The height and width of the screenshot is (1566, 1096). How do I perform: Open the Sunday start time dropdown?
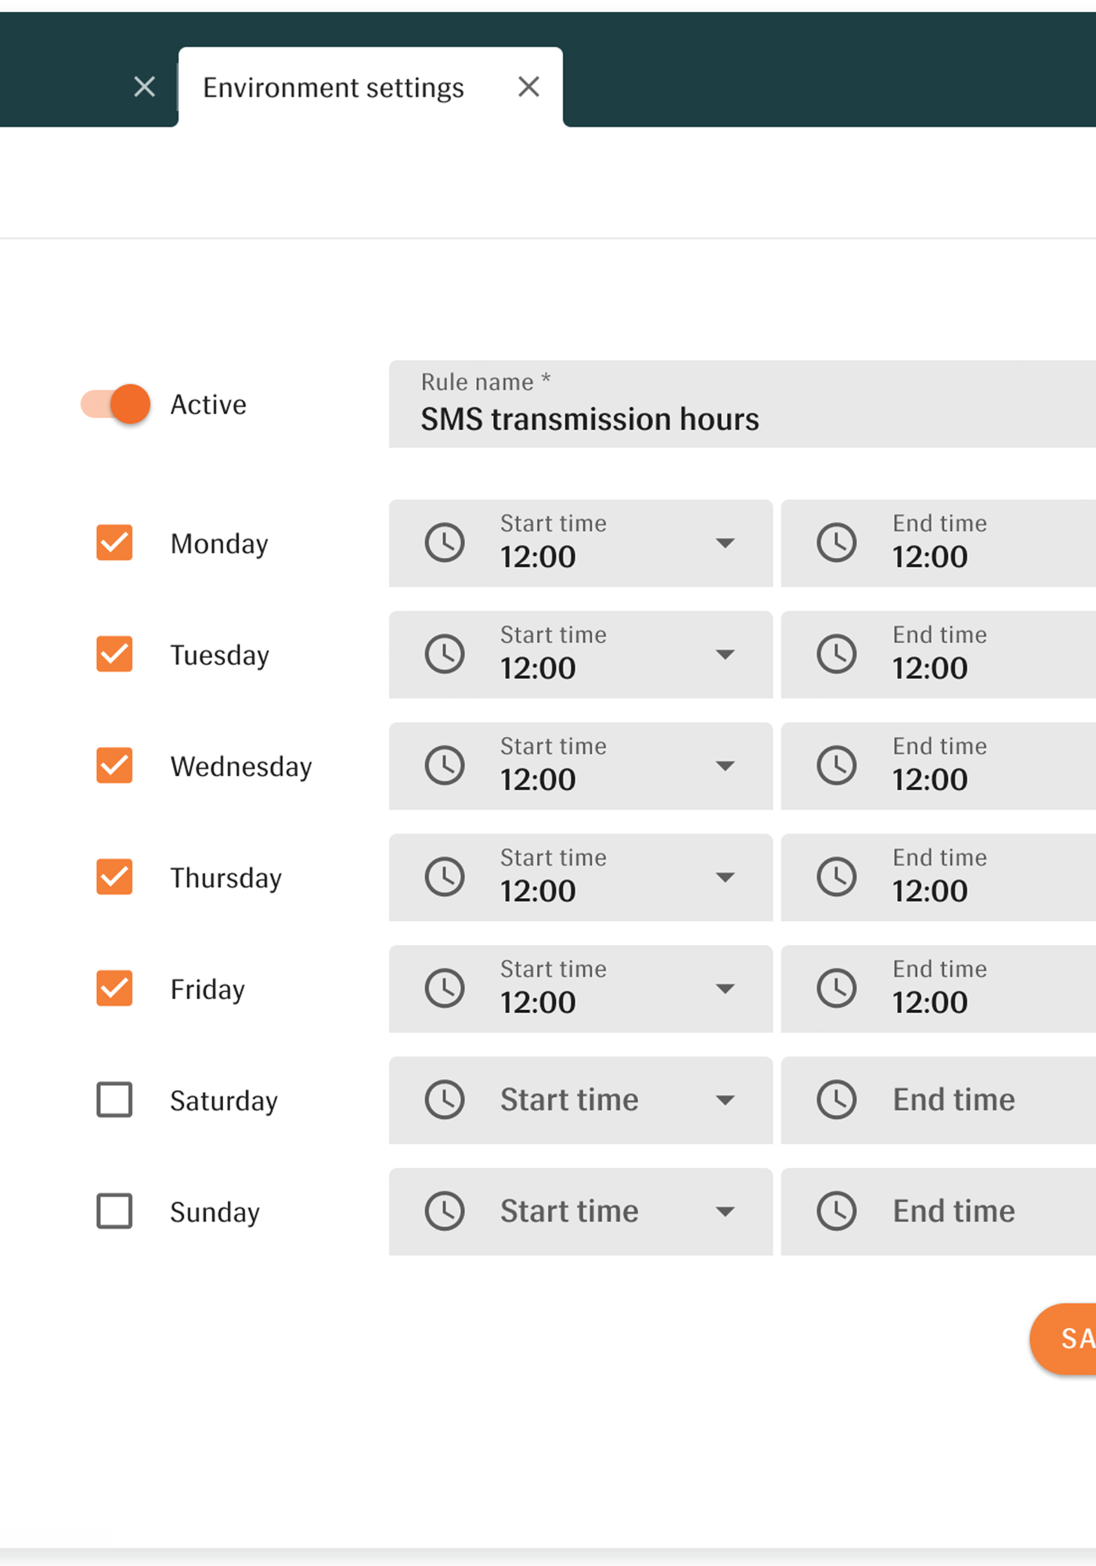coord(726,1211)
